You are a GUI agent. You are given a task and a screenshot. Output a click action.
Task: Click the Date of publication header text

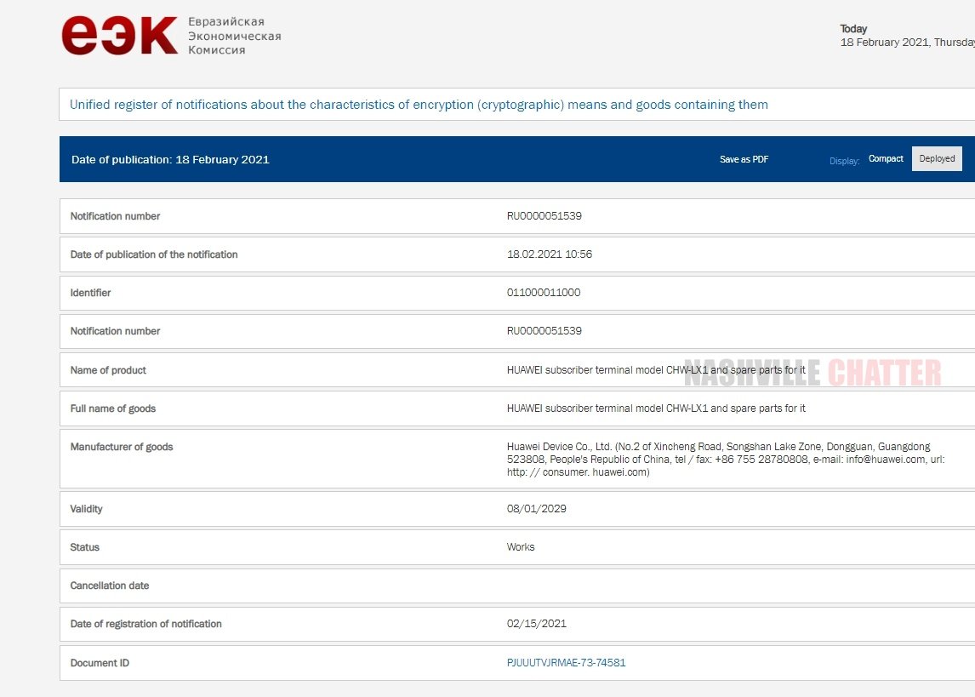point(170,160)
